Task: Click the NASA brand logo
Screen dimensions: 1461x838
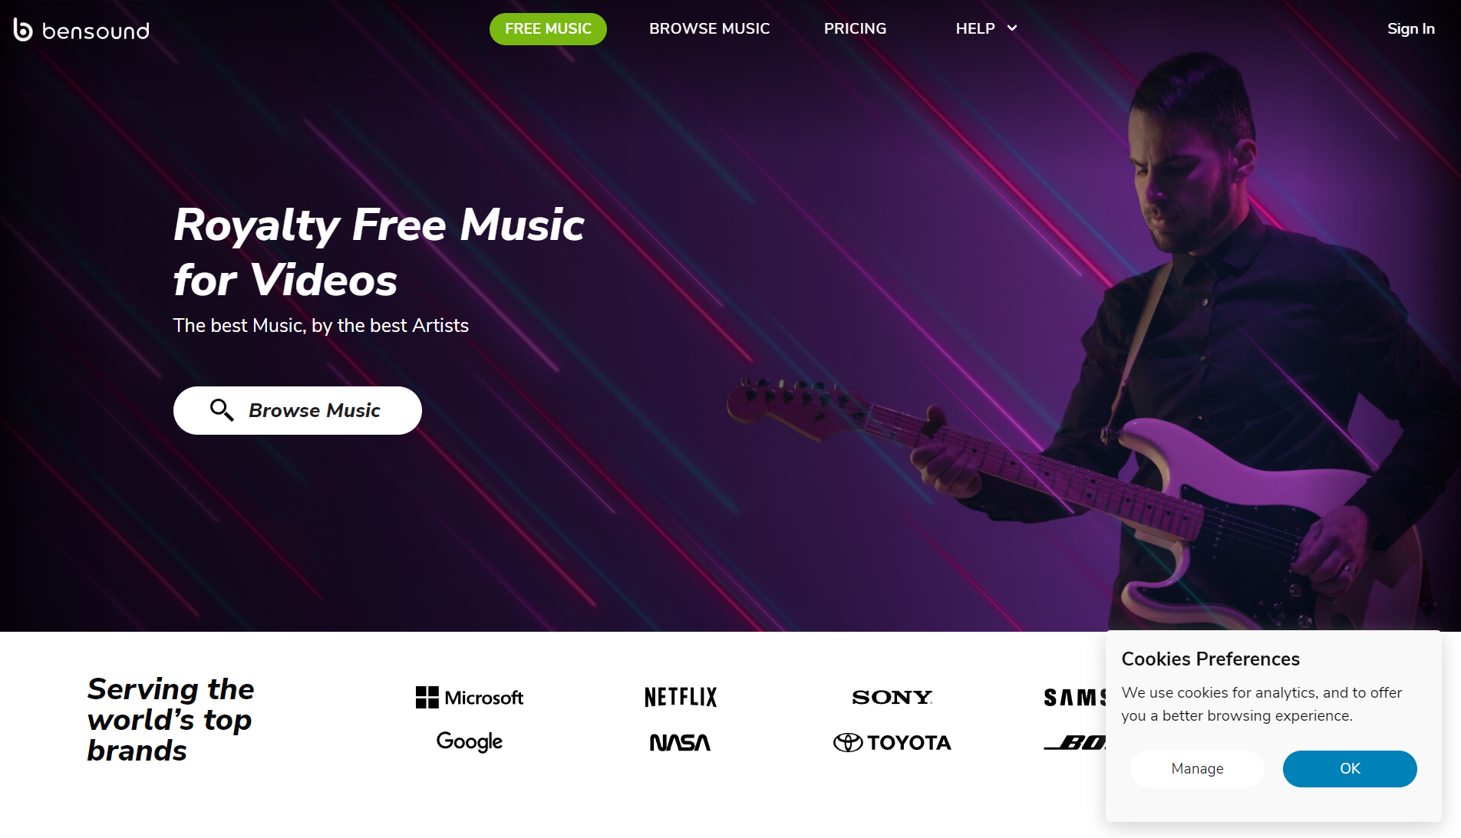Action: [x=681, y=742]
